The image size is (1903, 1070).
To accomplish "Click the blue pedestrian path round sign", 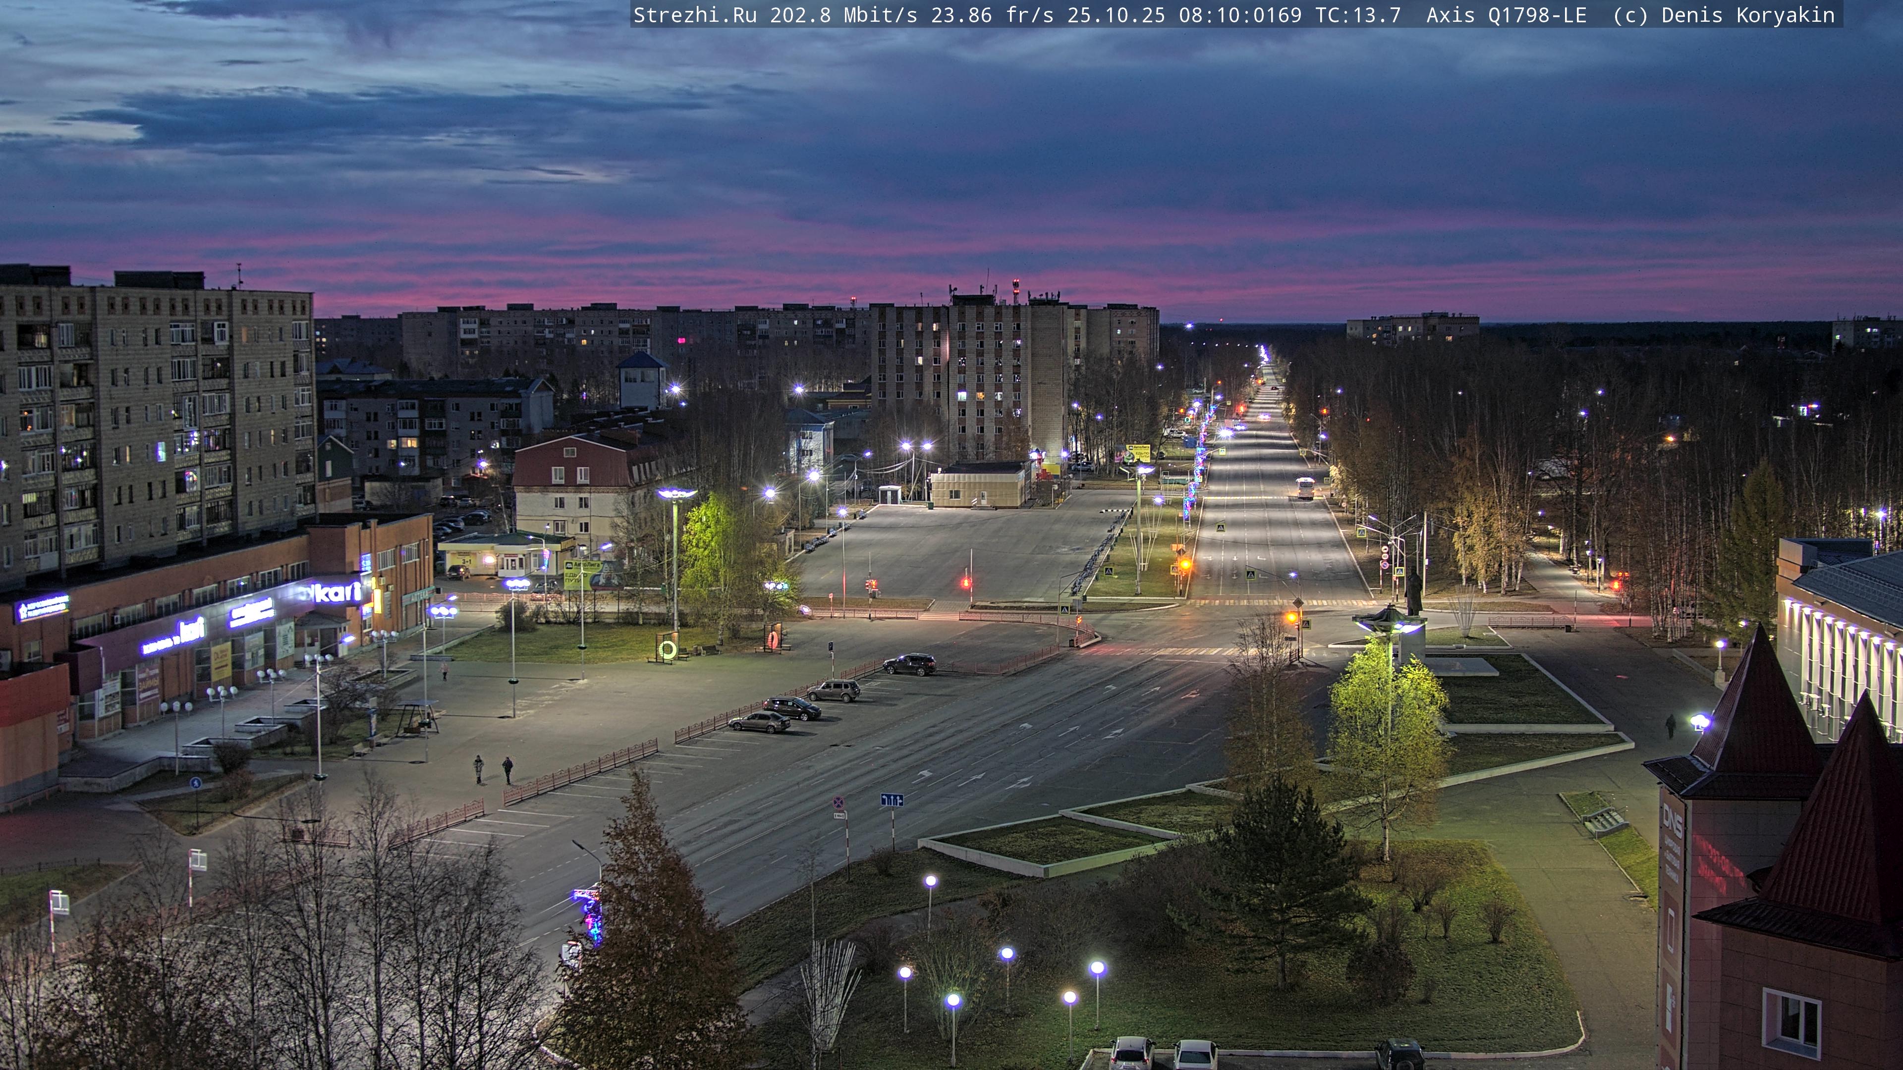I will pos(196,783).
